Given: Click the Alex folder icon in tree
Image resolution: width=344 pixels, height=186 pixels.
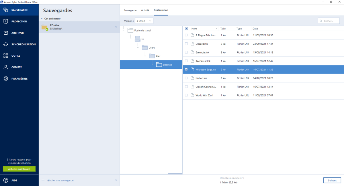Looking at the screenshot, I should [x=152, y=56].
